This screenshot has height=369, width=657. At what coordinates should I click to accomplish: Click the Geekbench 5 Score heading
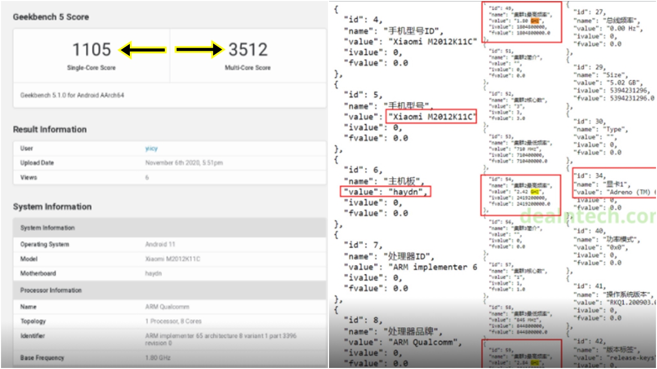[51, 17]
